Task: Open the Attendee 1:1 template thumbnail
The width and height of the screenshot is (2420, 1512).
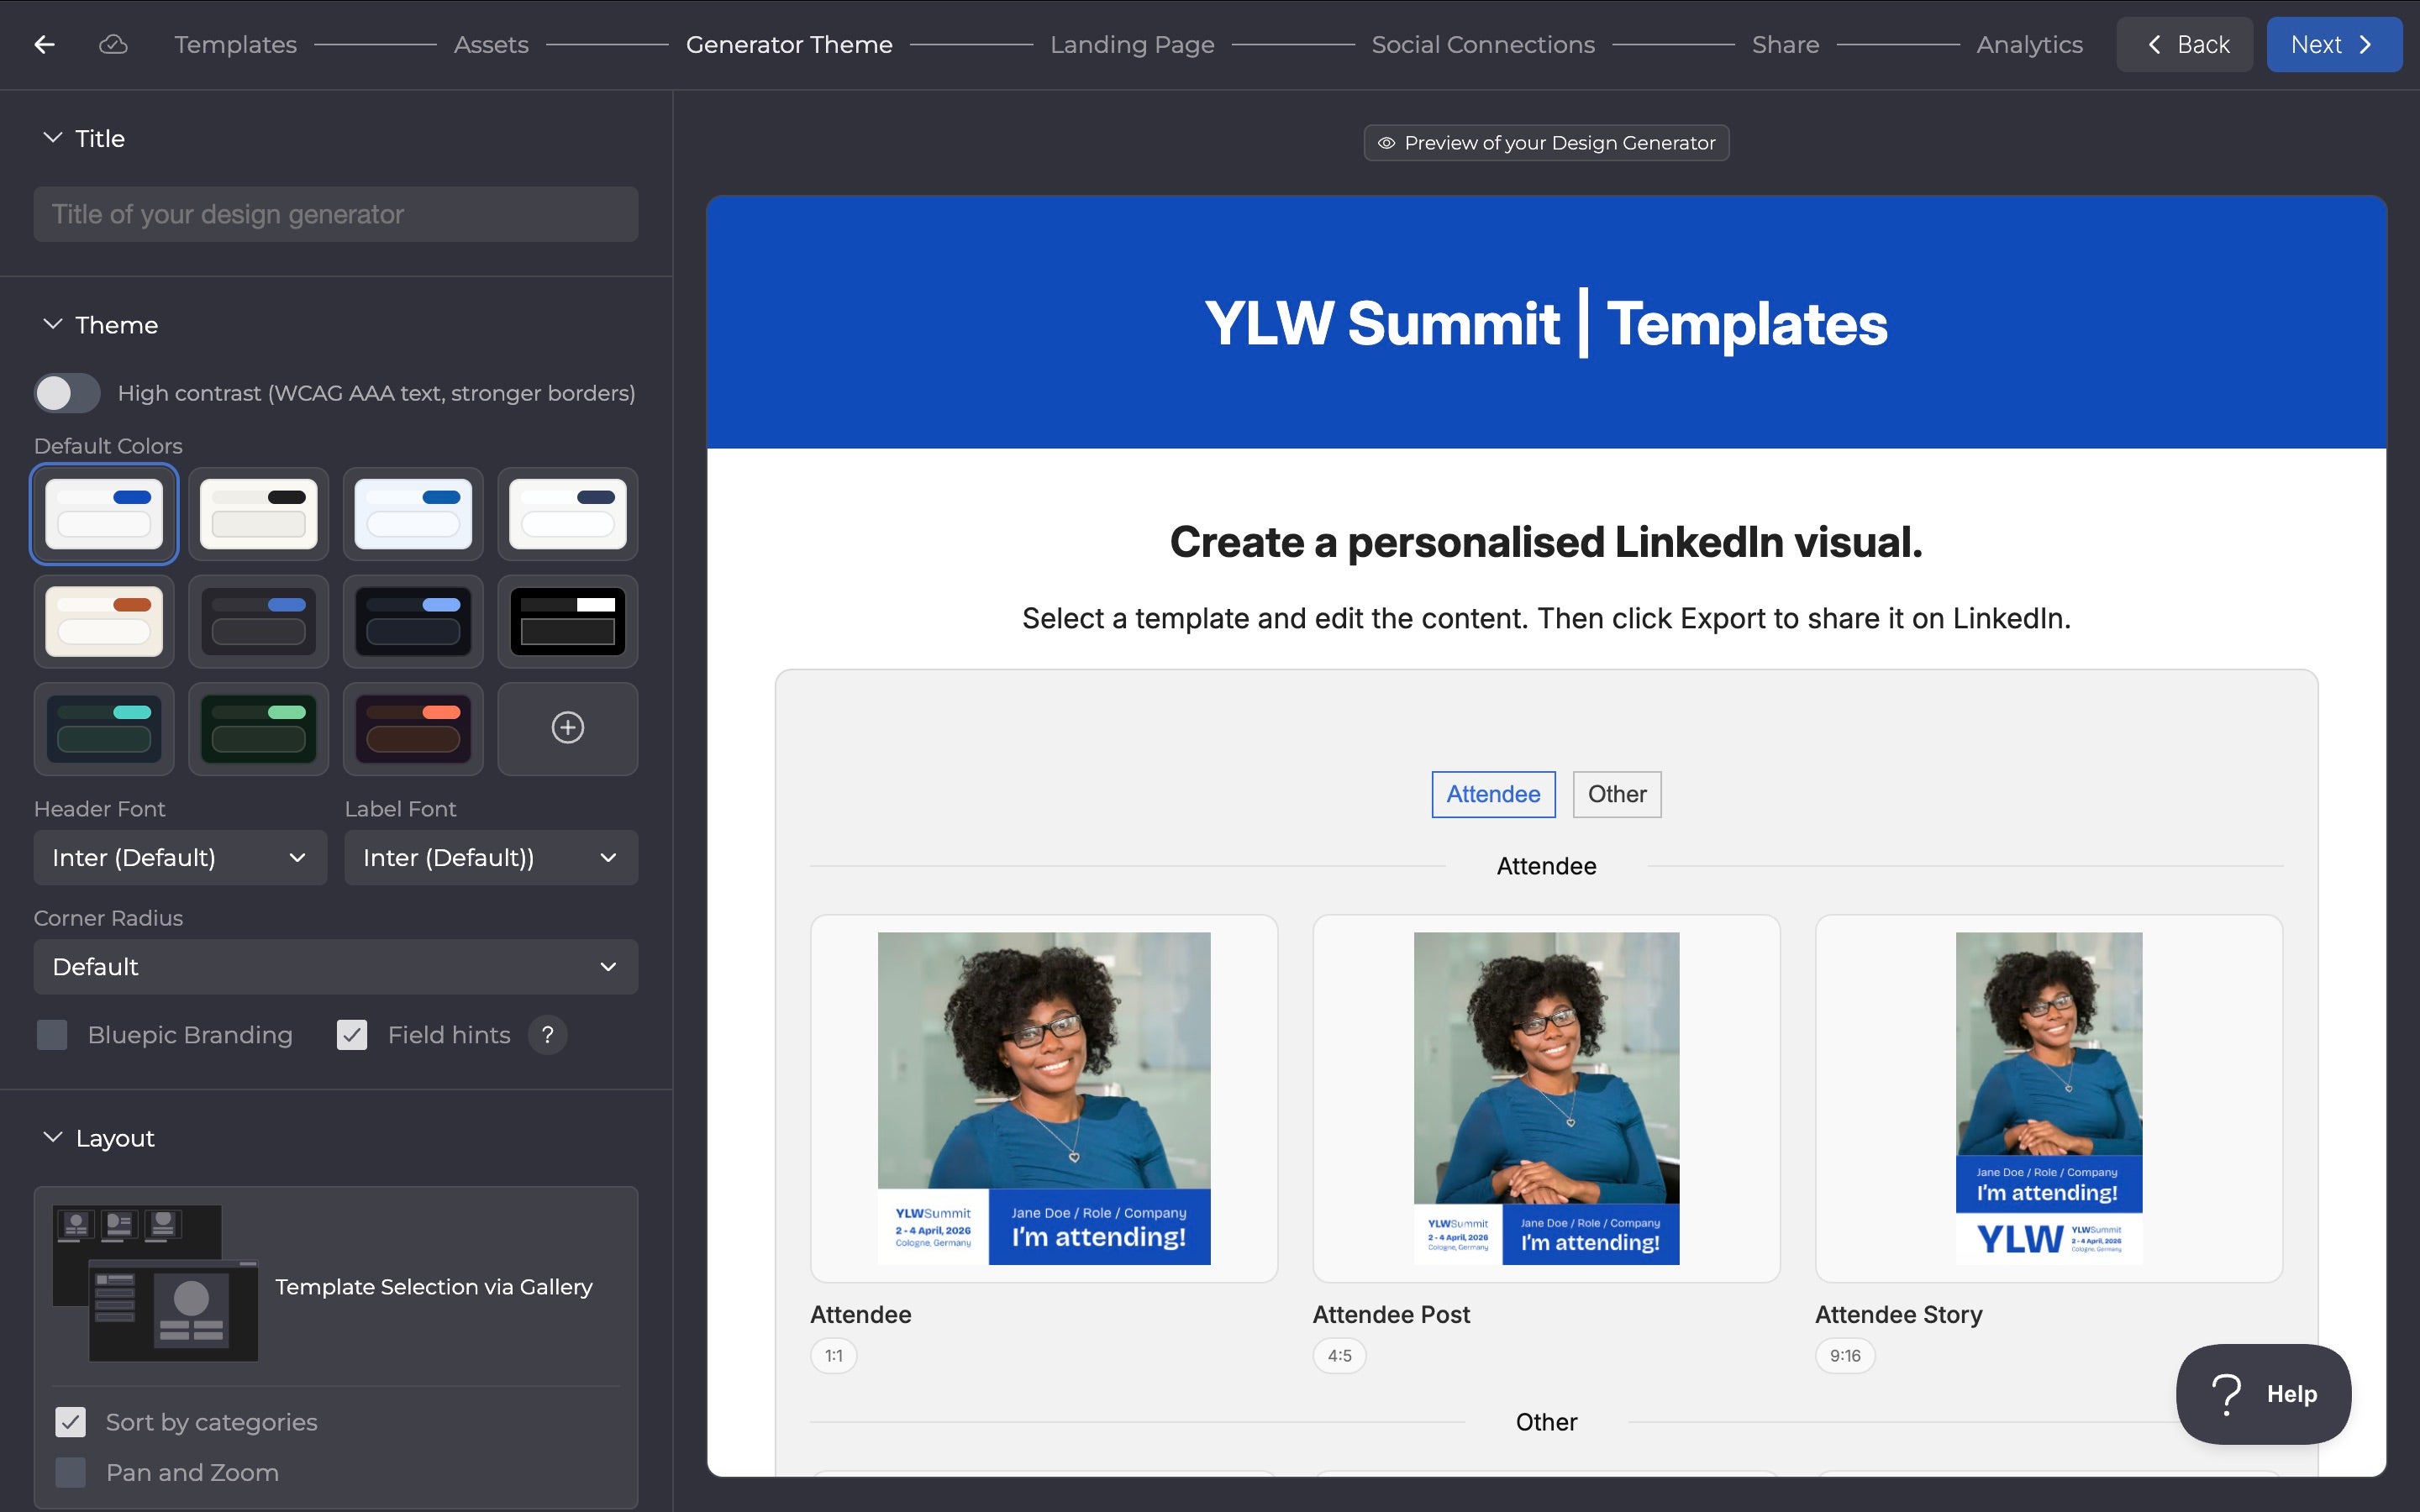Action: [x=1044, y=1098]
